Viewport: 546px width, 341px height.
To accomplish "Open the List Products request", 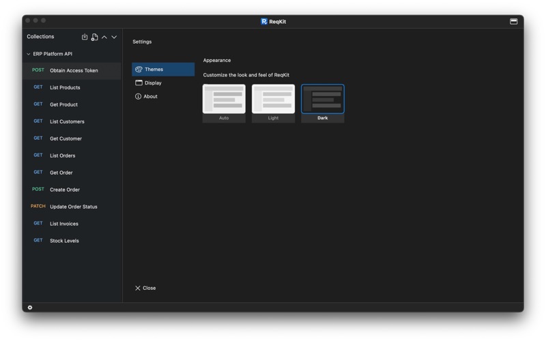I will click(72, 87).
